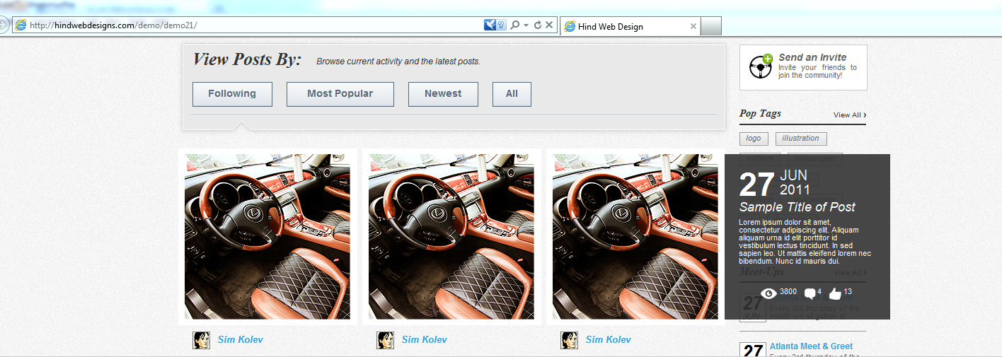Image resolution: width=1002 pixels, height=357 pixels.
Task: Click View All next to Pop Tags
Action: coord(849,115)
